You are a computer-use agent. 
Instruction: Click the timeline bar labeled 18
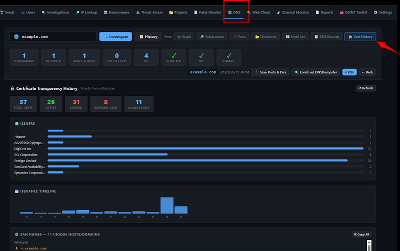82,212
